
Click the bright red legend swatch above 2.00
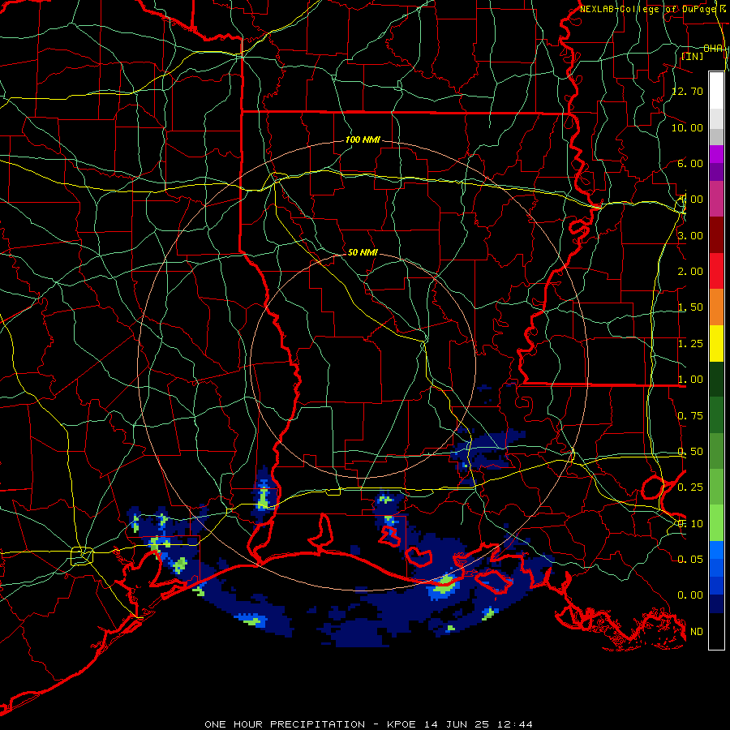tap(716, 271)
